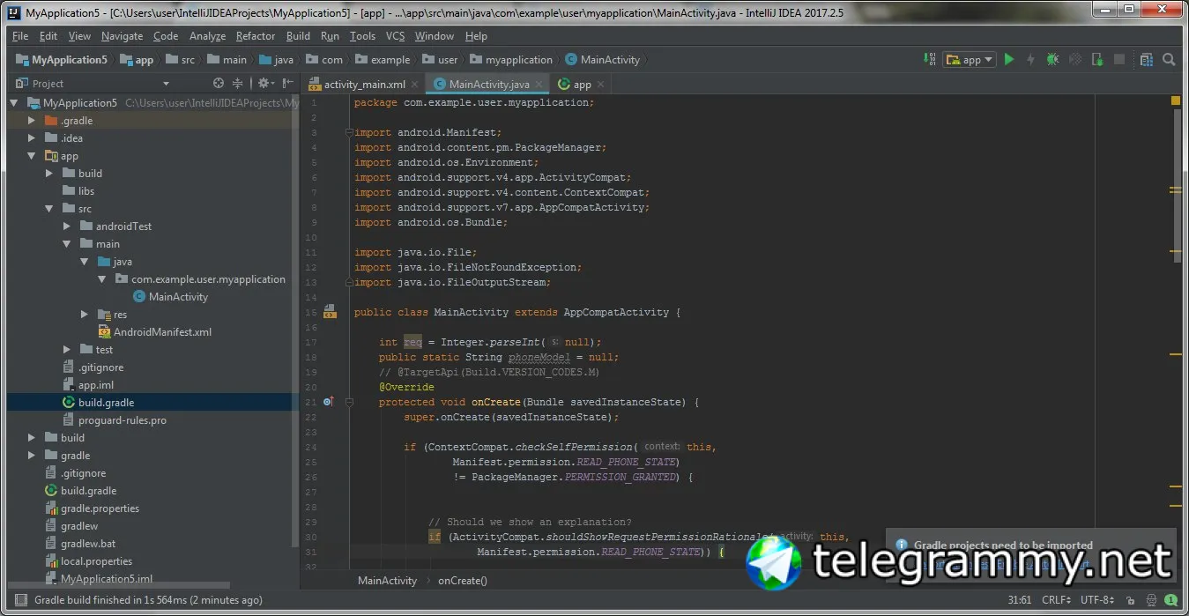1189x616 pixels.
Task: Click Collapse All icon in Project panel
Action: 238,83
